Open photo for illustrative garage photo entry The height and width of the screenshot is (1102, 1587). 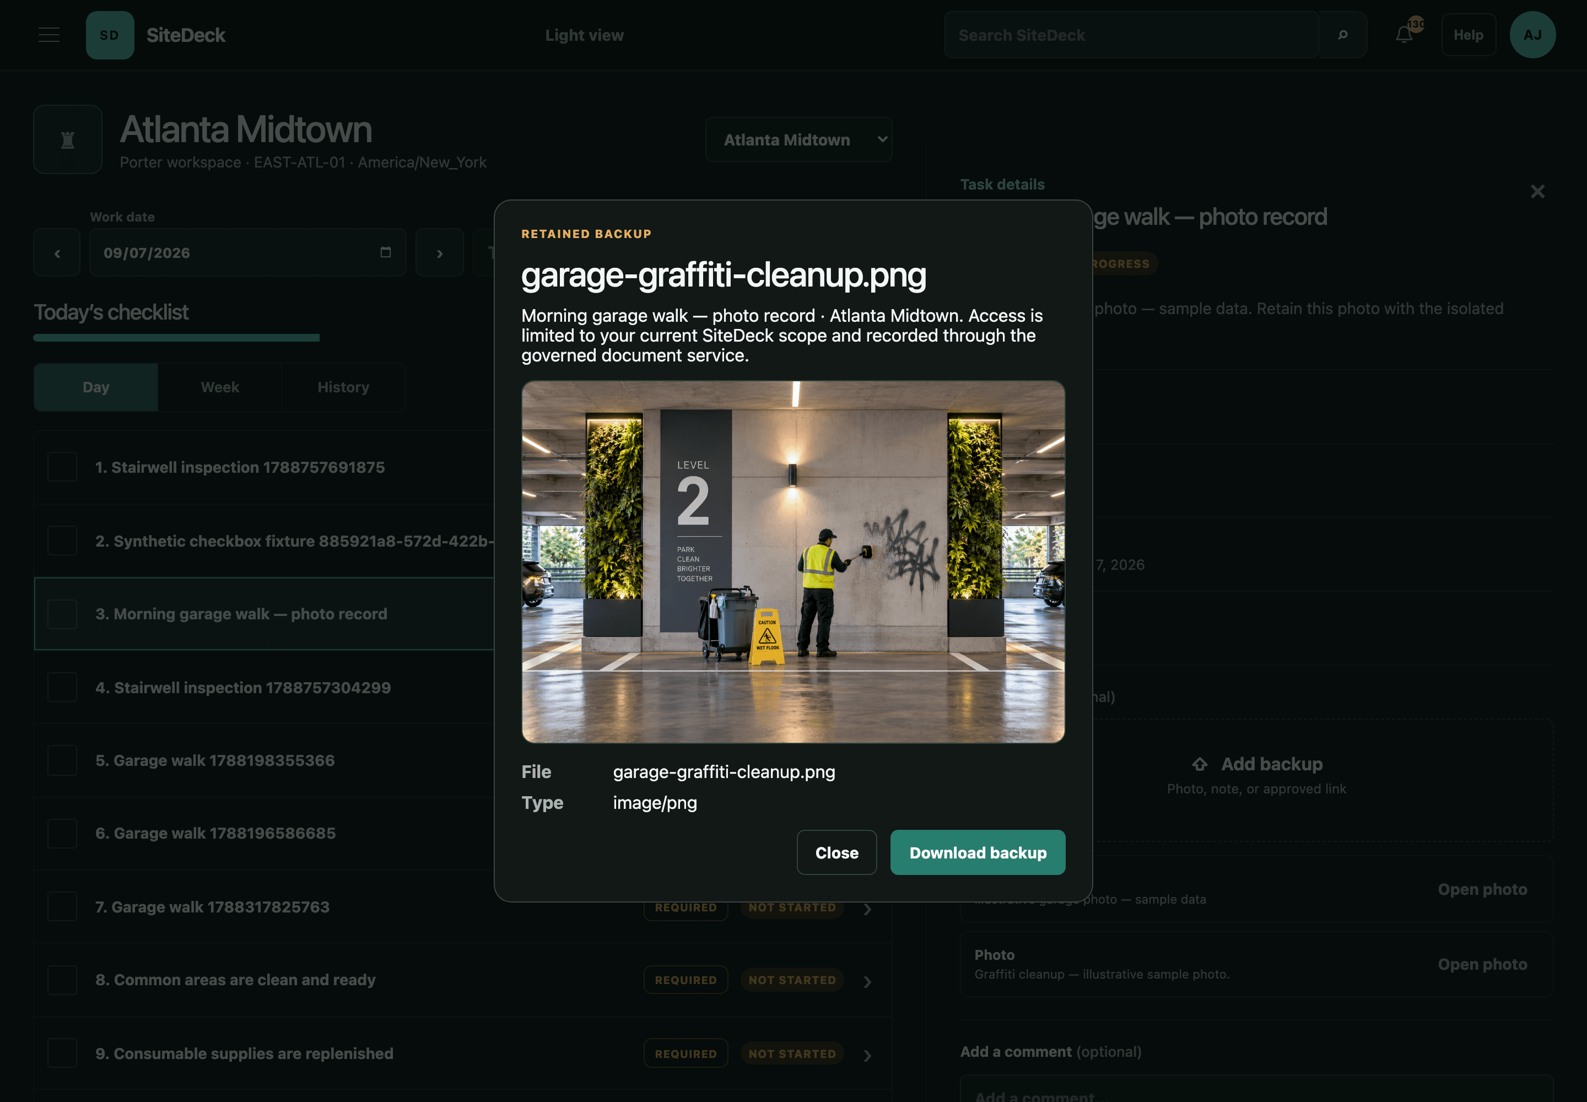(x=1482, y=889)
